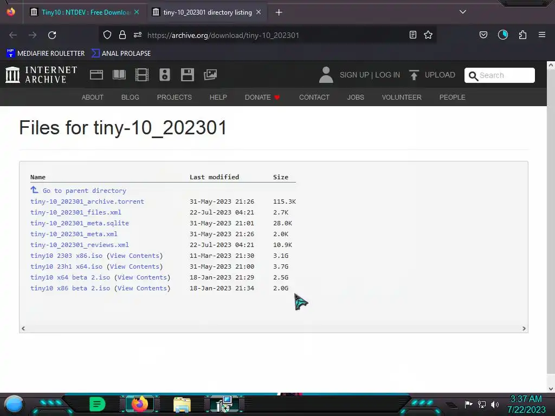Open the Texts book icon

click(119, 75)
